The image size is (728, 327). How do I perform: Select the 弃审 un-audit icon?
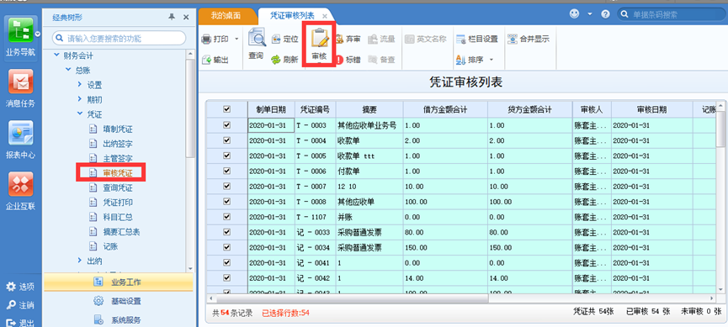point(348,40)
